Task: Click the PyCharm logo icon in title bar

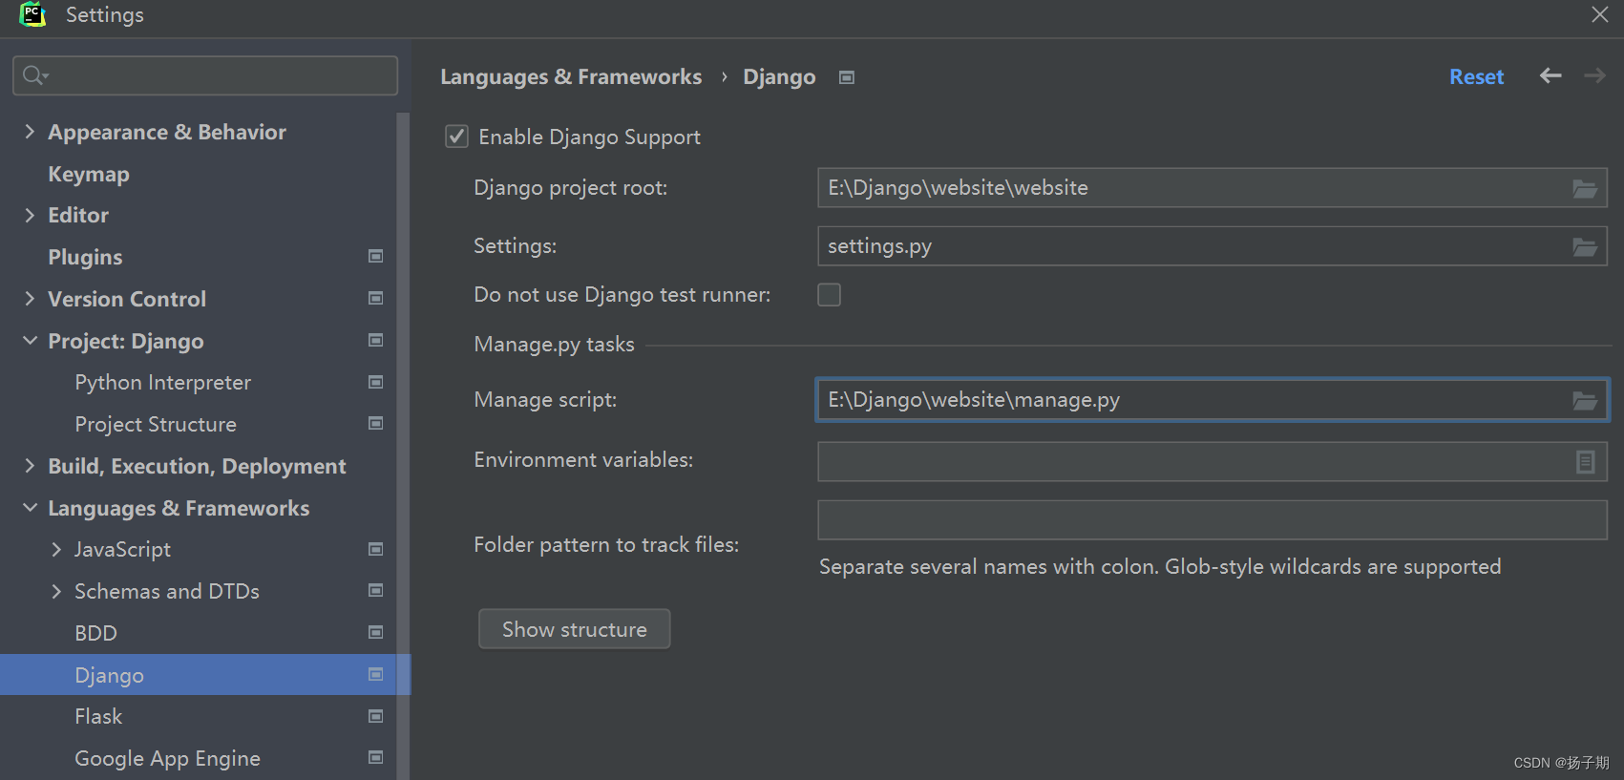Action: click(32, 14)
